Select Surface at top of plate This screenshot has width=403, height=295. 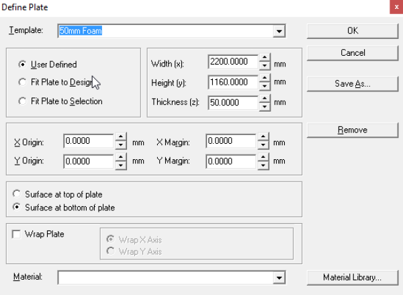17,194
